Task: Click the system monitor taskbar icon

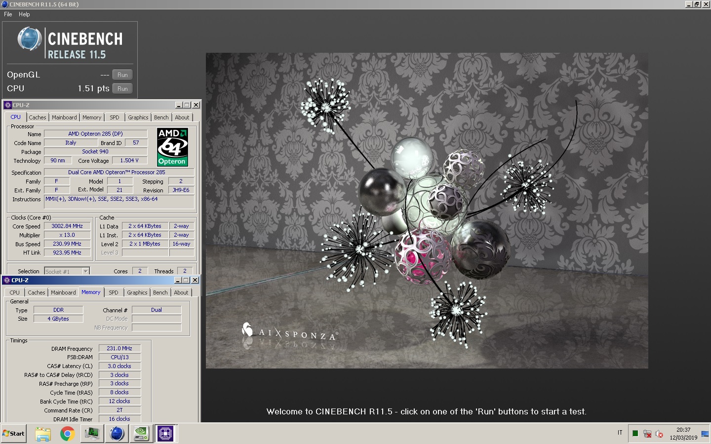Action: (x=92, y=434)
